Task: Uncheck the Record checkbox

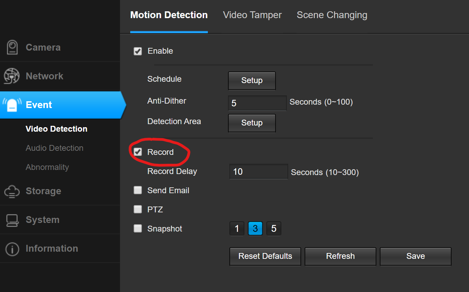Action: (x=138, y=152)
